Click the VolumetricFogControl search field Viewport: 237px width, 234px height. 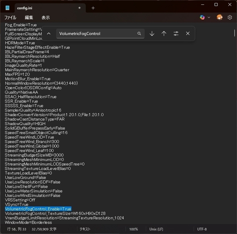point(96,33)
